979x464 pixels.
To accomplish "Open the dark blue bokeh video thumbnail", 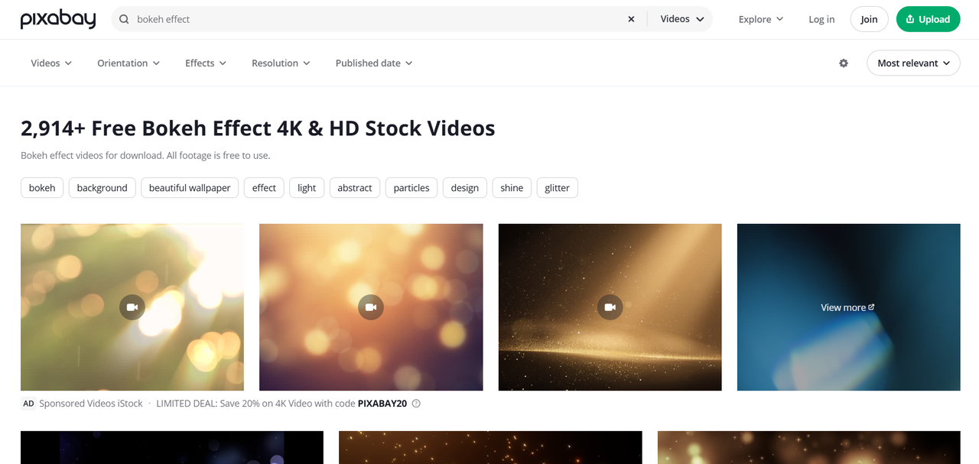I will click(x=172, y=447).
